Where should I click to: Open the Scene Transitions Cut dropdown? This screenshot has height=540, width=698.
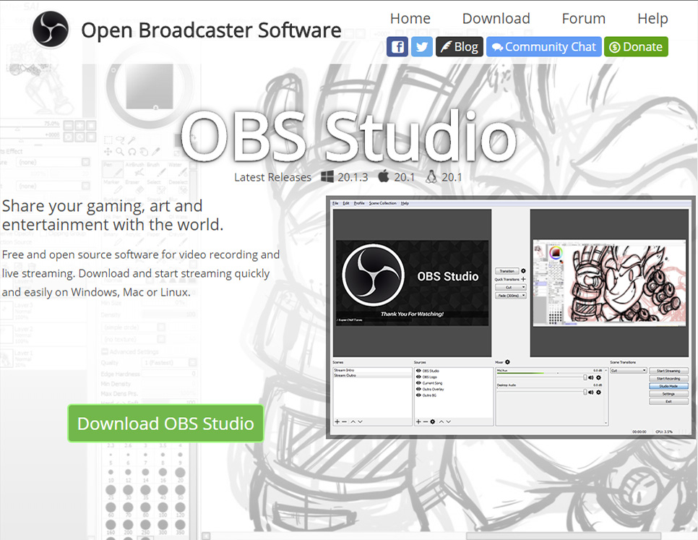click(628, 370)
